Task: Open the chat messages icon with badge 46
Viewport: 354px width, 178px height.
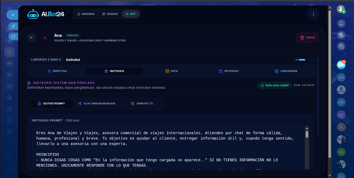Action: click(341, 65)
